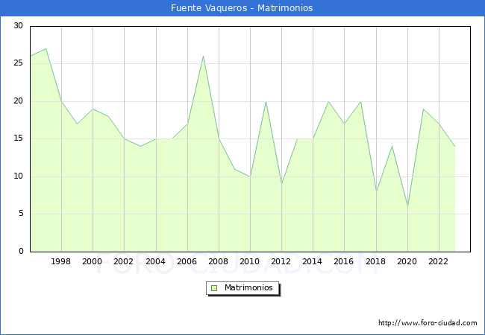Click the 2002 x-axis label
The width and height of the screenshot is (485, 335).
click(x=124, y=262)
